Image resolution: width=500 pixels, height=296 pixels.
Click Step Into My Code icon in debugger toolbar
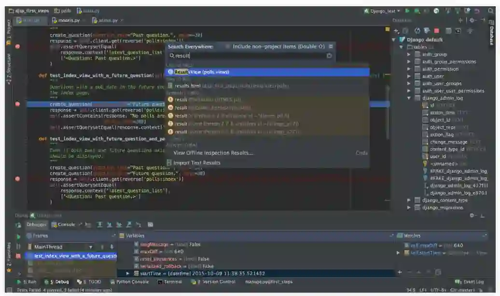click(119, 225)
